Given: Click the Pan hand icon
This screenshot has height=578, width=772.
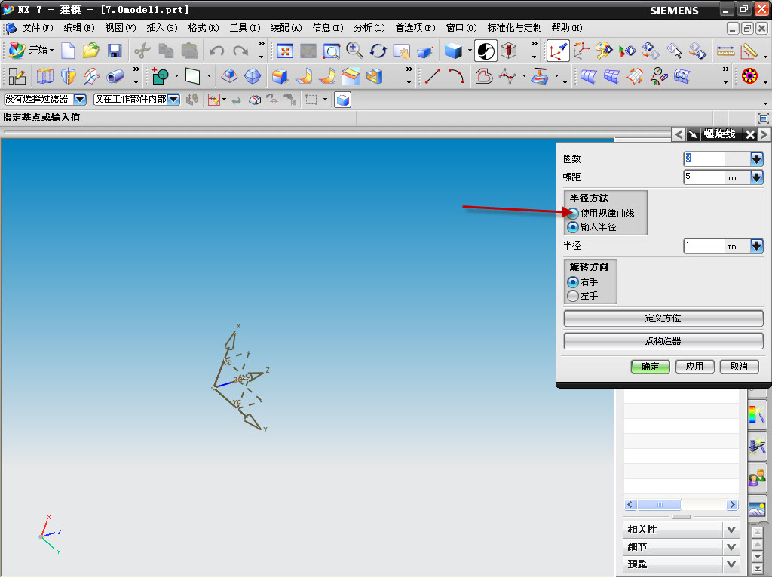Looking at the screenshot, I should tap(402, 51).
